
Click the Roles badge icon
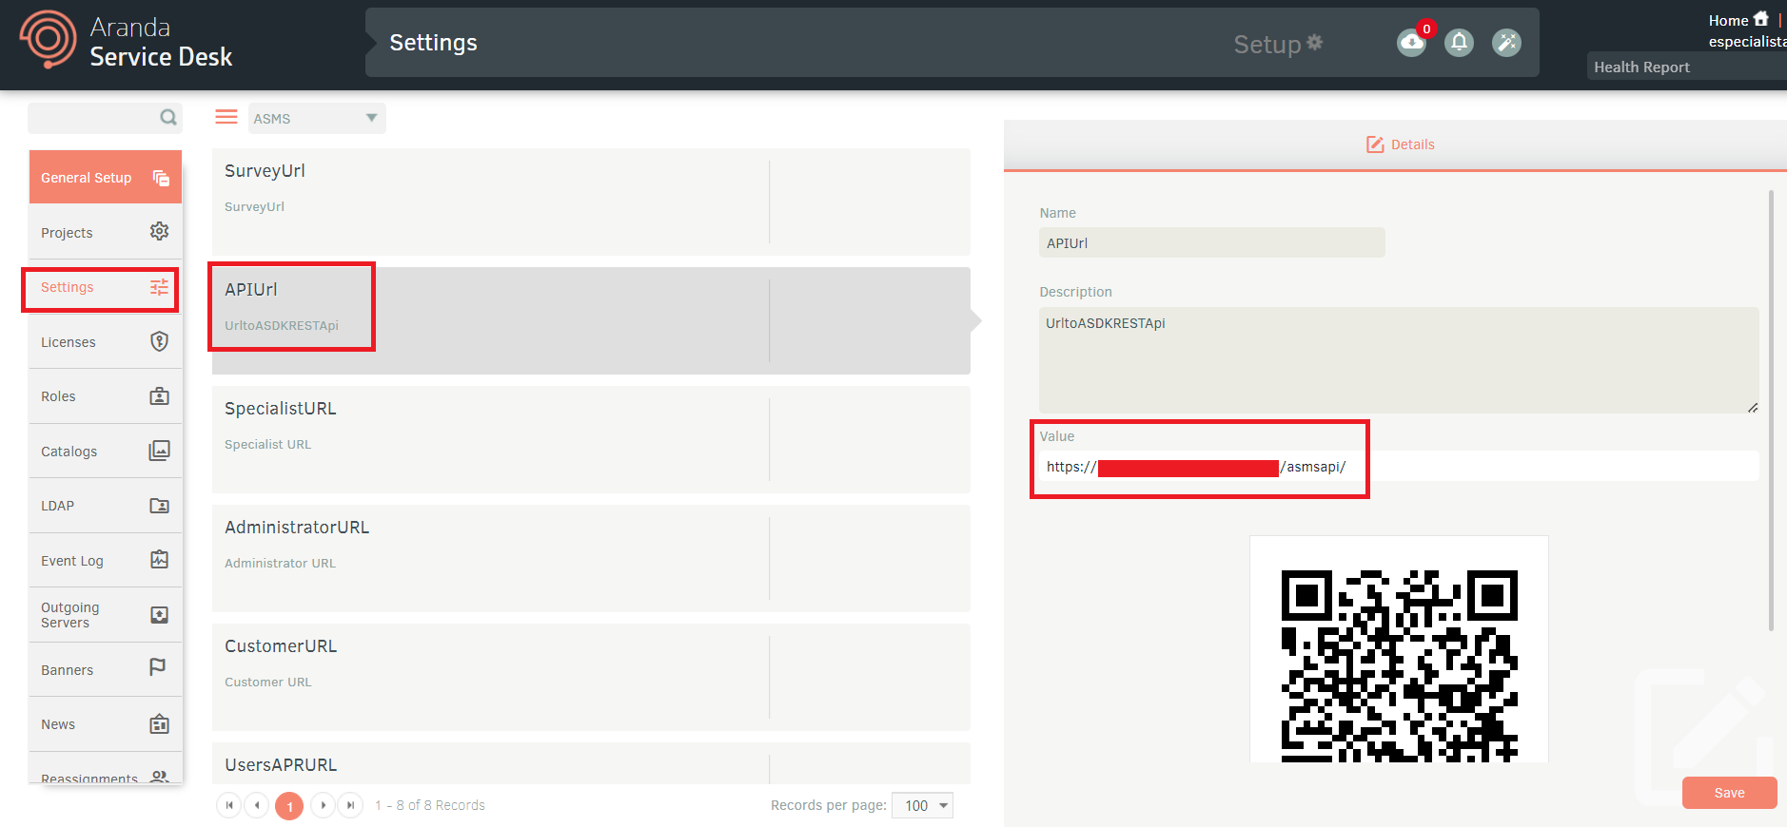coord(160,395)
